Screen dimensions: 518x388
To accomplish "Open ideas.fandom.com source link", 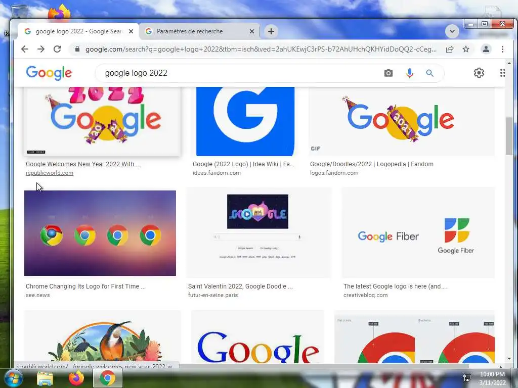I will [x=217, y=173].
